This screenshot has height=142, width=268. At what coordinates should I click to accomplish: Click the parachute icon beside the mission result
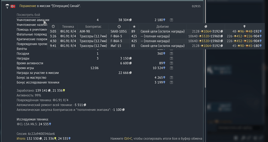(7, 6)
